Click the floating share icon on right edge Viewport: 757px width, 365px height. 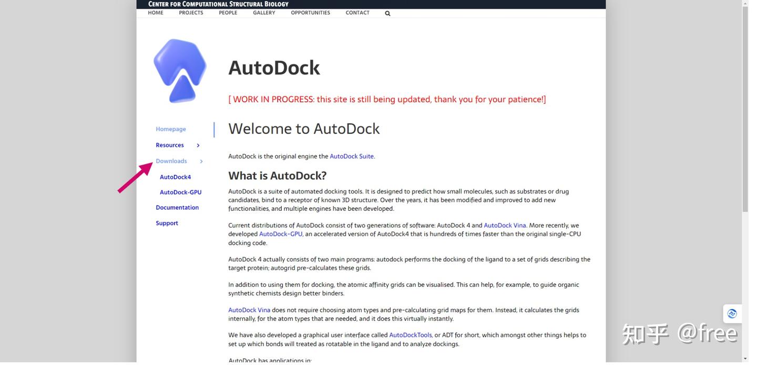tap(732, 314)
